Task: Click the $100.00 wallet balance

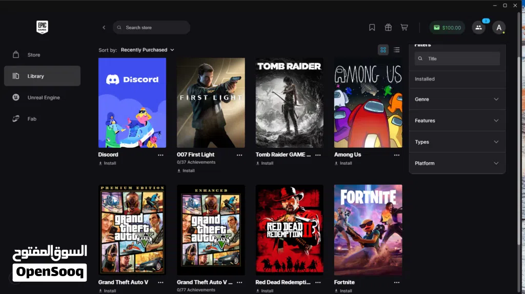Action: coord(447,28)
